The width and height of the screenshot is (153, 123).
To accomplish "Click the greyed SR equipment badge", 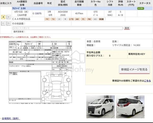I will 59,19.
